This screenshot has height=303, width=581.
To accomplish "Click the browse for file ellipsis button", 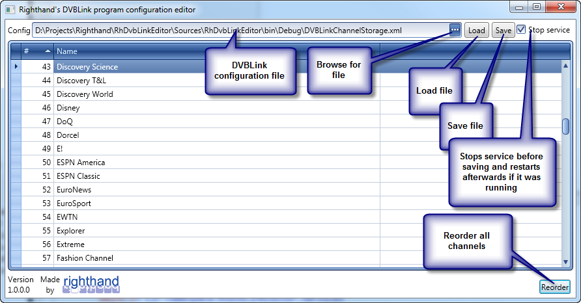I will (x=455, y=31).
